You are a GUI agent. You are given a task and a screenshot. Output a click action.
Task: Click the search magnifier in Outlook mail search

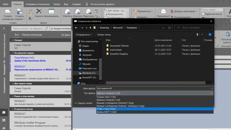pos(47,28)
